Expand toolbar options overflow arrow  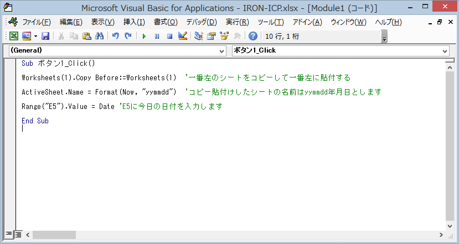[x=384, y=37]
